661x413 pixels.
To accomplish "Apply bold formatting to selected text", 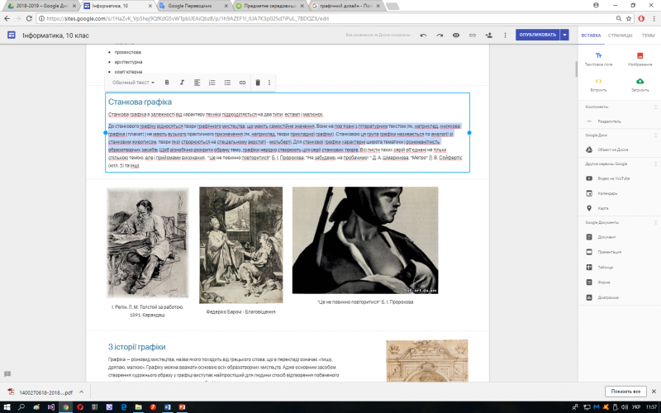I will 167,83.
